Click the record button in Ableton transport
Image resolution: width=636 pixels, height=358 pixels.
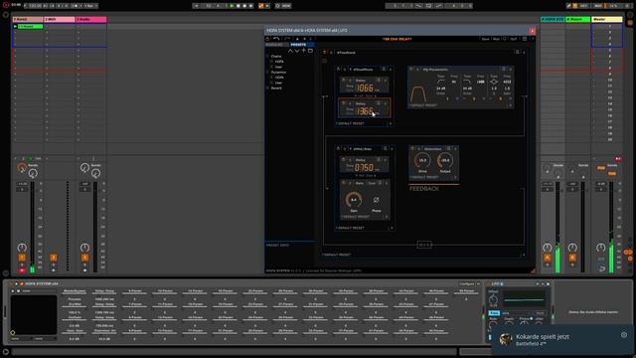point(244,6)
